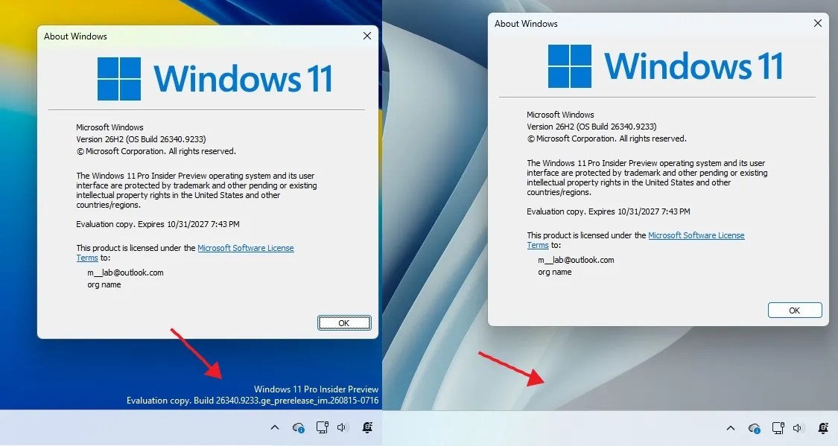Click 'Evaluation copy. Expires 10/31/2027' line in blue-wallpaper dialog
Viewport: 838px width, 446px height.
click(158, 224)
